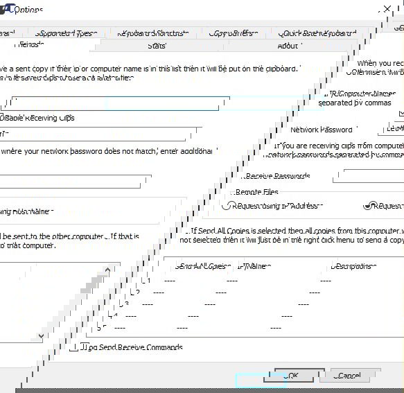Open the Copy Buffers tab
404x393 pixels.
[233, 33]
